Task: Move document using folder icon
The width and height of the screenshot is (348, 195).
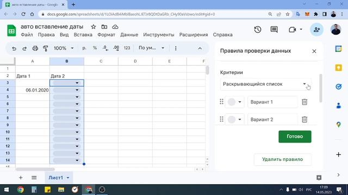Action: point(104,27)
